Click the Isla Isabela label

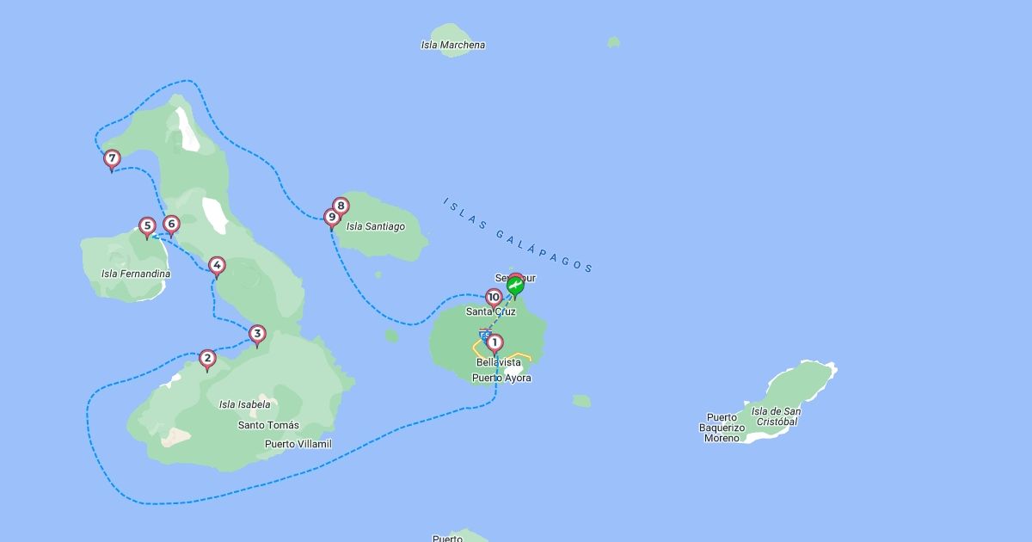point(245,404)
